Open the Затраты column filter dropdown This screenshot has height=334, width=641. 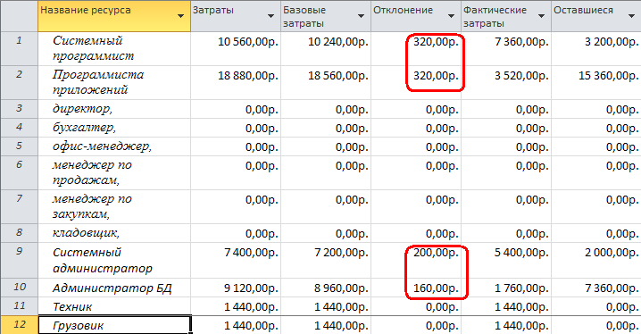[x=271, y=16]
